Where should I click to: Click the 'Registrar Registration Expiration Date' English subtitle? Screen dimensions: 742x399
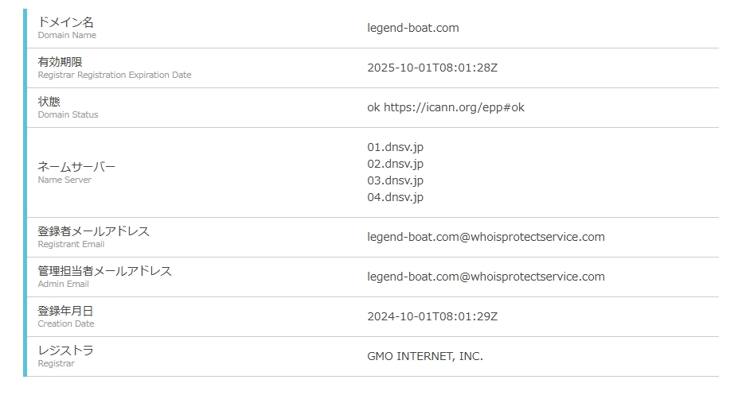[x=114, y=75]
